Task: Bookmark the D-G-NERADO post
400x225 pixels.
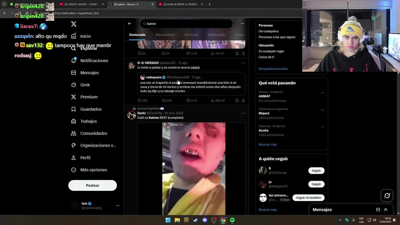Action: [x=237, y=101]
